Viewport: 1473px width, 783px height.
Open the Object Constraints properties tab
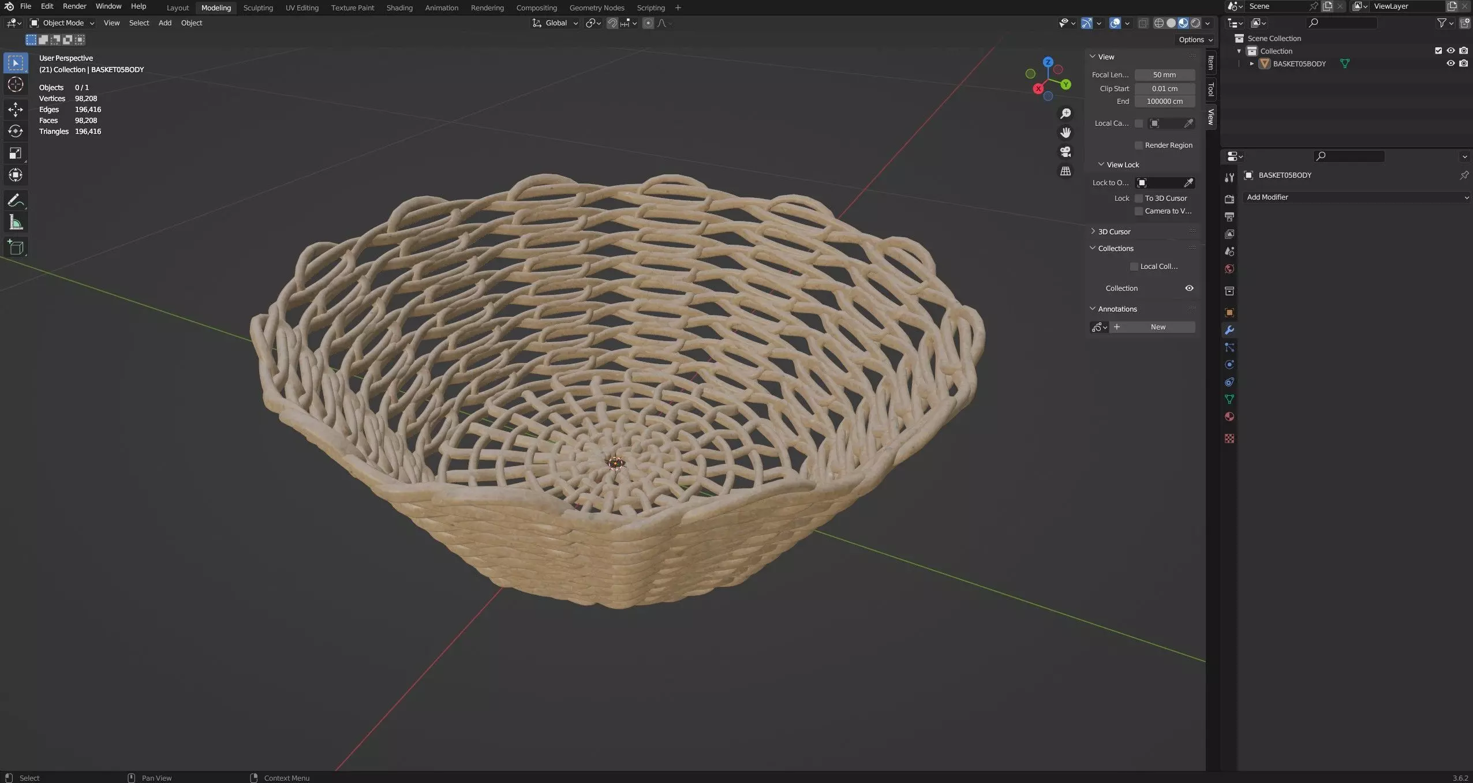(x=1229, y=382)
